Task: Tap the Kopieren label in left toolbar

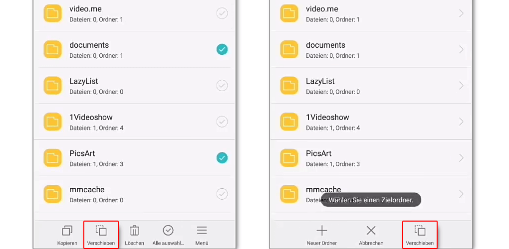Action: click(67, 243)
